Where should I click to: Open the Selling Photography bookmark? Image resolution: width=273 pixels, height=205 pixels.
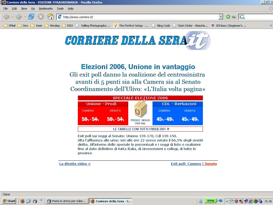[93, 26]
